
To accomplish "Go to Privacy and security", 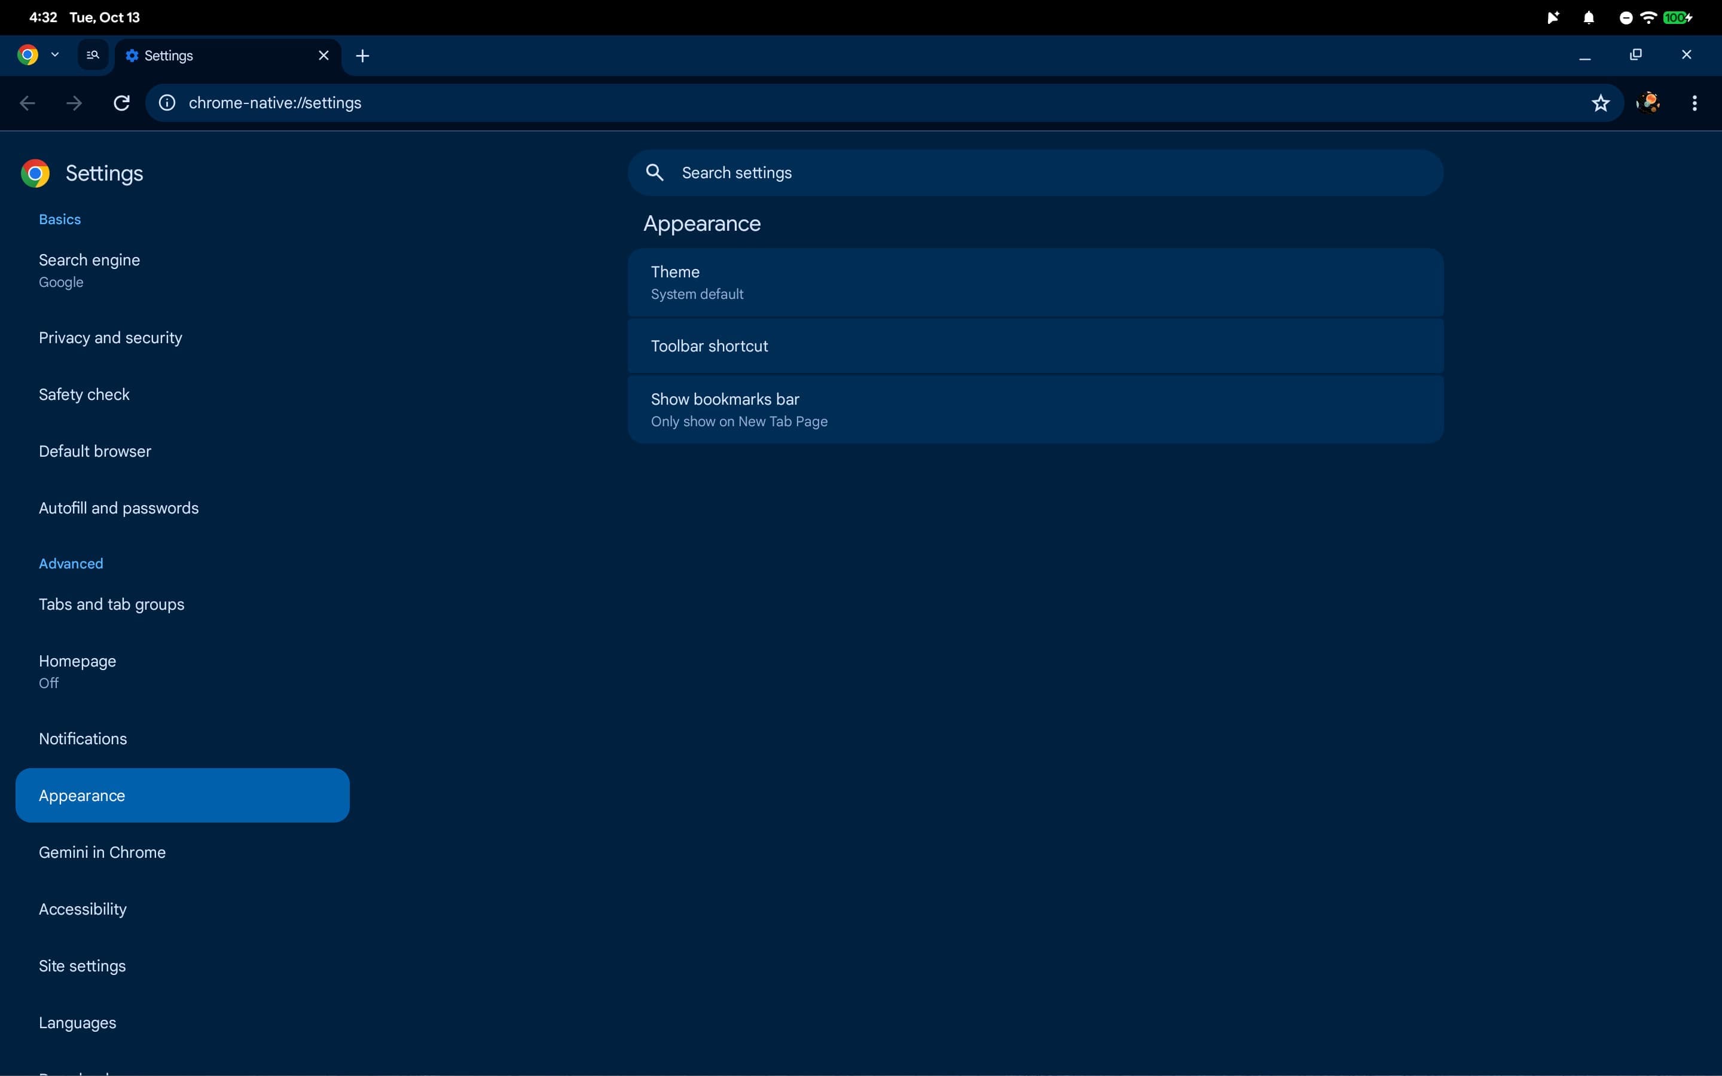I will point(182,337).
